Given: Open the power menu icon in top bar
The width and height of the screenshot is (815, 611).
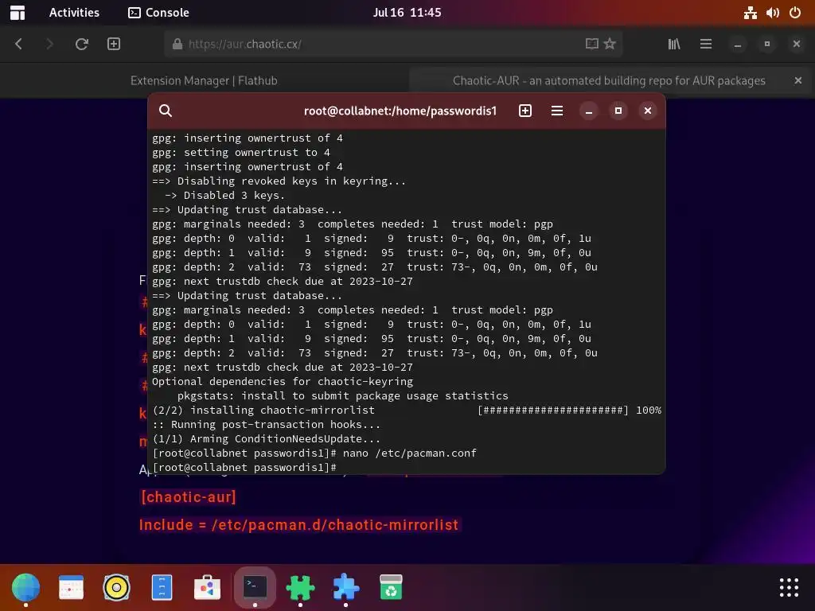Looking at the screenshot, I should 795,13.
